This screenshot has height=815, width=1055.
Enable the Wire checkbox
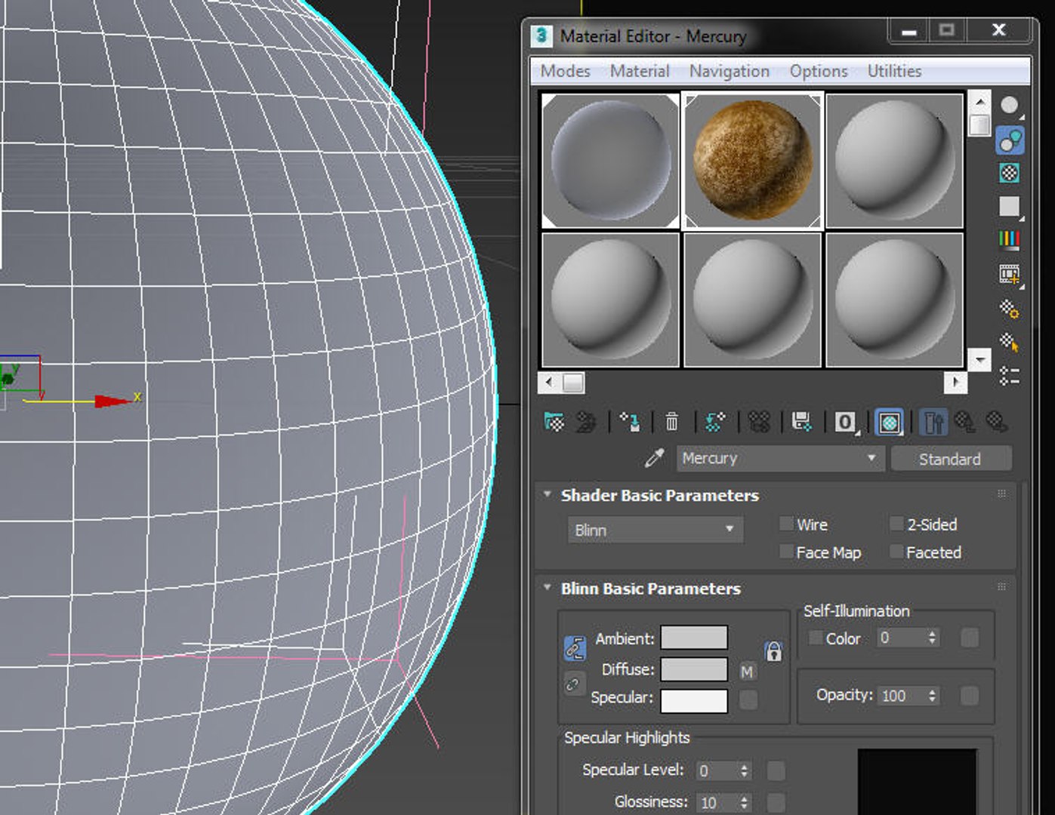coord(786,524)
